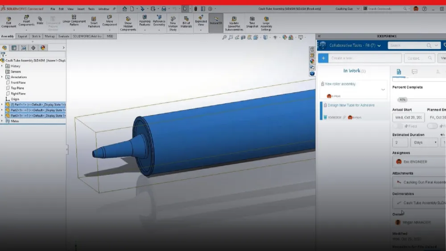Viewport: 446px width, 251px height.
Task: Click the Percent Complete slider handle
Action: pyautogui.click(x=403, y=100)
